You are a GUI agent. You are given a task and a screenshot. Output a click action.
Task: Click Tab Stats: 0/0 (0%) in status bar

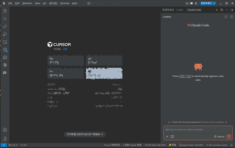point(155,145)
